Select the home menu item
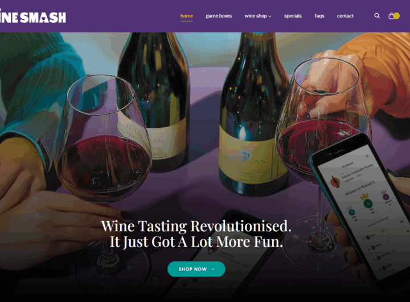This screenshot has height=302, width=410. click(x=187, y=16)
